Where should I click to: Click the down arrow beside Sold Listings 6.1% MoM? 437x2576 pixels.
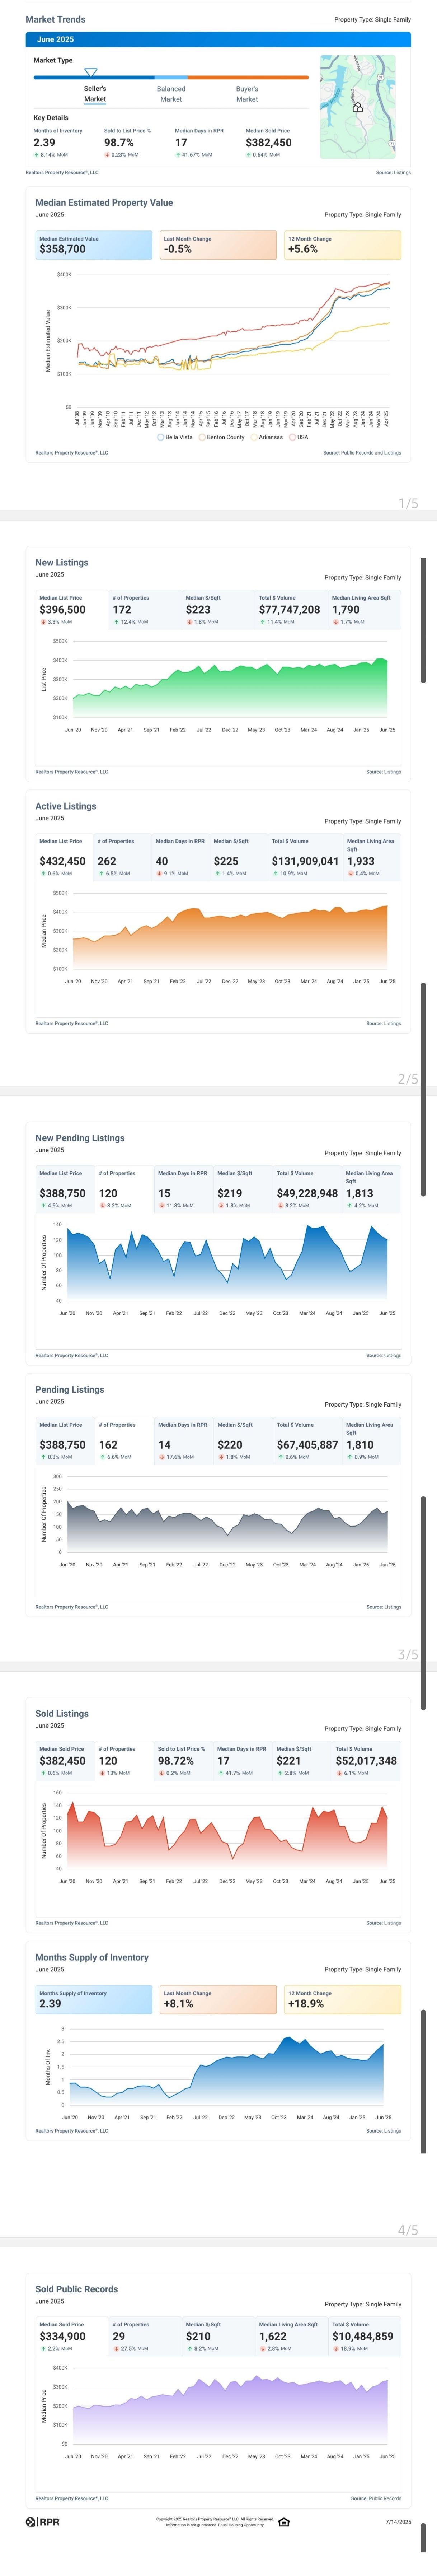pos(339,1773)
